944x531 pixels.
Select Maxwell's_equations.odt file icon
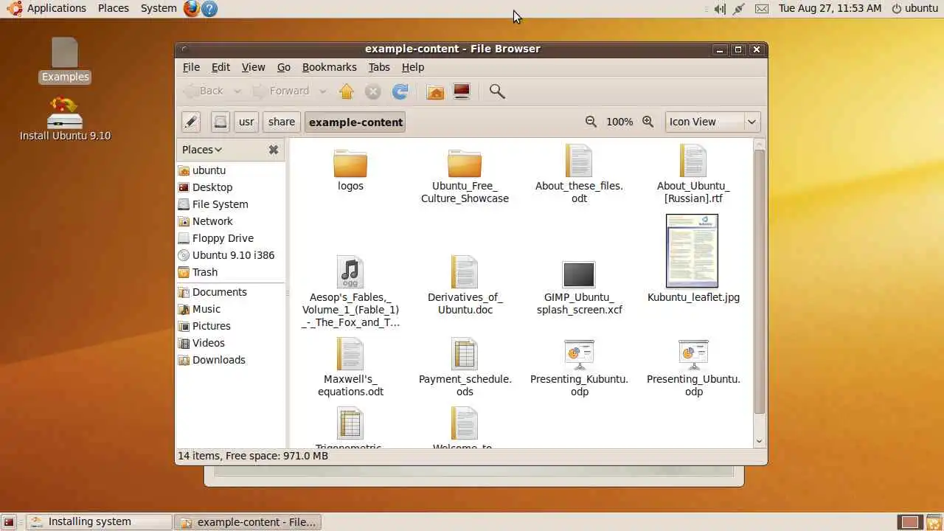[350, 354]
